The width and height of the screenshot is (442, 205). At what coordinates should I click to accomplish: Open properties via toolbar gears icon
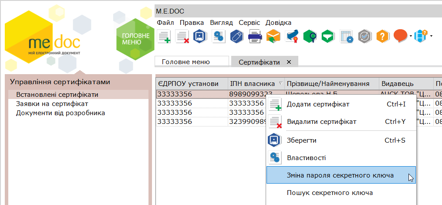tap(219, 37)
